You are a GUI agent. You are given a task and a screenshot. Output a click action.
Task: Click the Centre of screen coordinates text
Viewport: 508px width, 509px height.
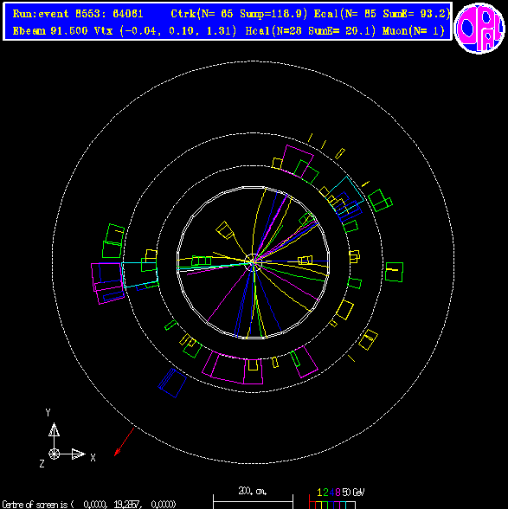(88, 505)
